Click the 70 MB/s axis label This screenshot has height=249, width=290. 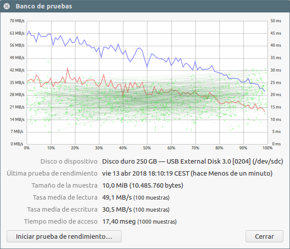tap(17, 21)
